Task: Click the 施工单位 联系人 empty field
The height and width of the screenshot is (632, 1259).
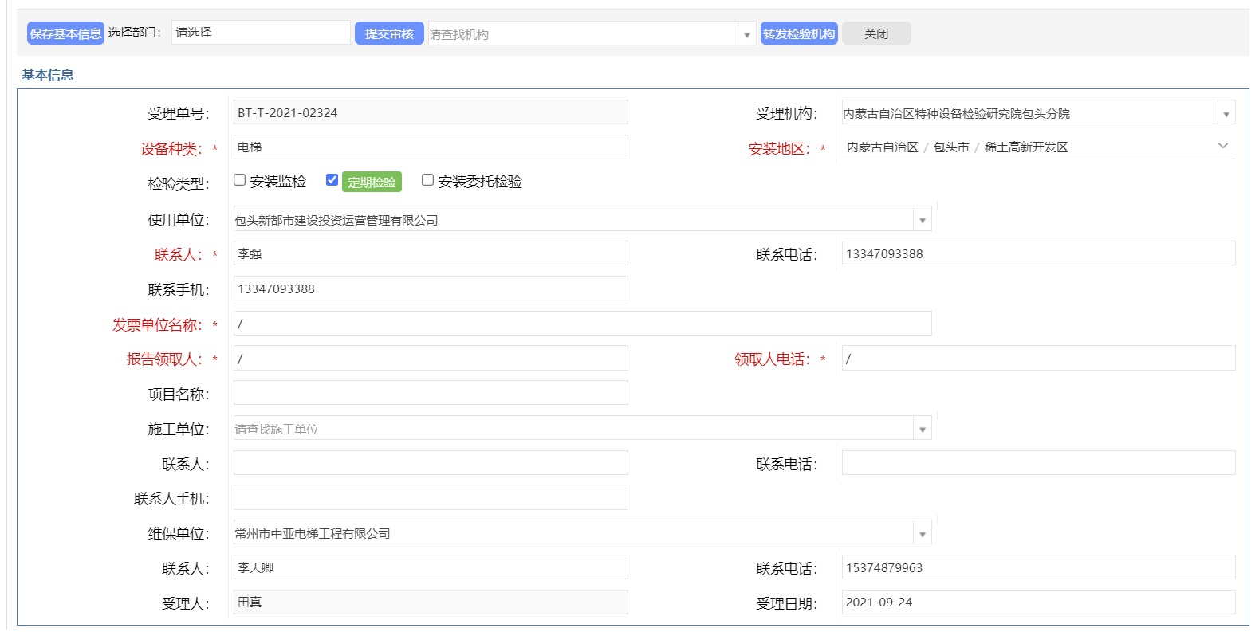Action: tap(431, 463)
